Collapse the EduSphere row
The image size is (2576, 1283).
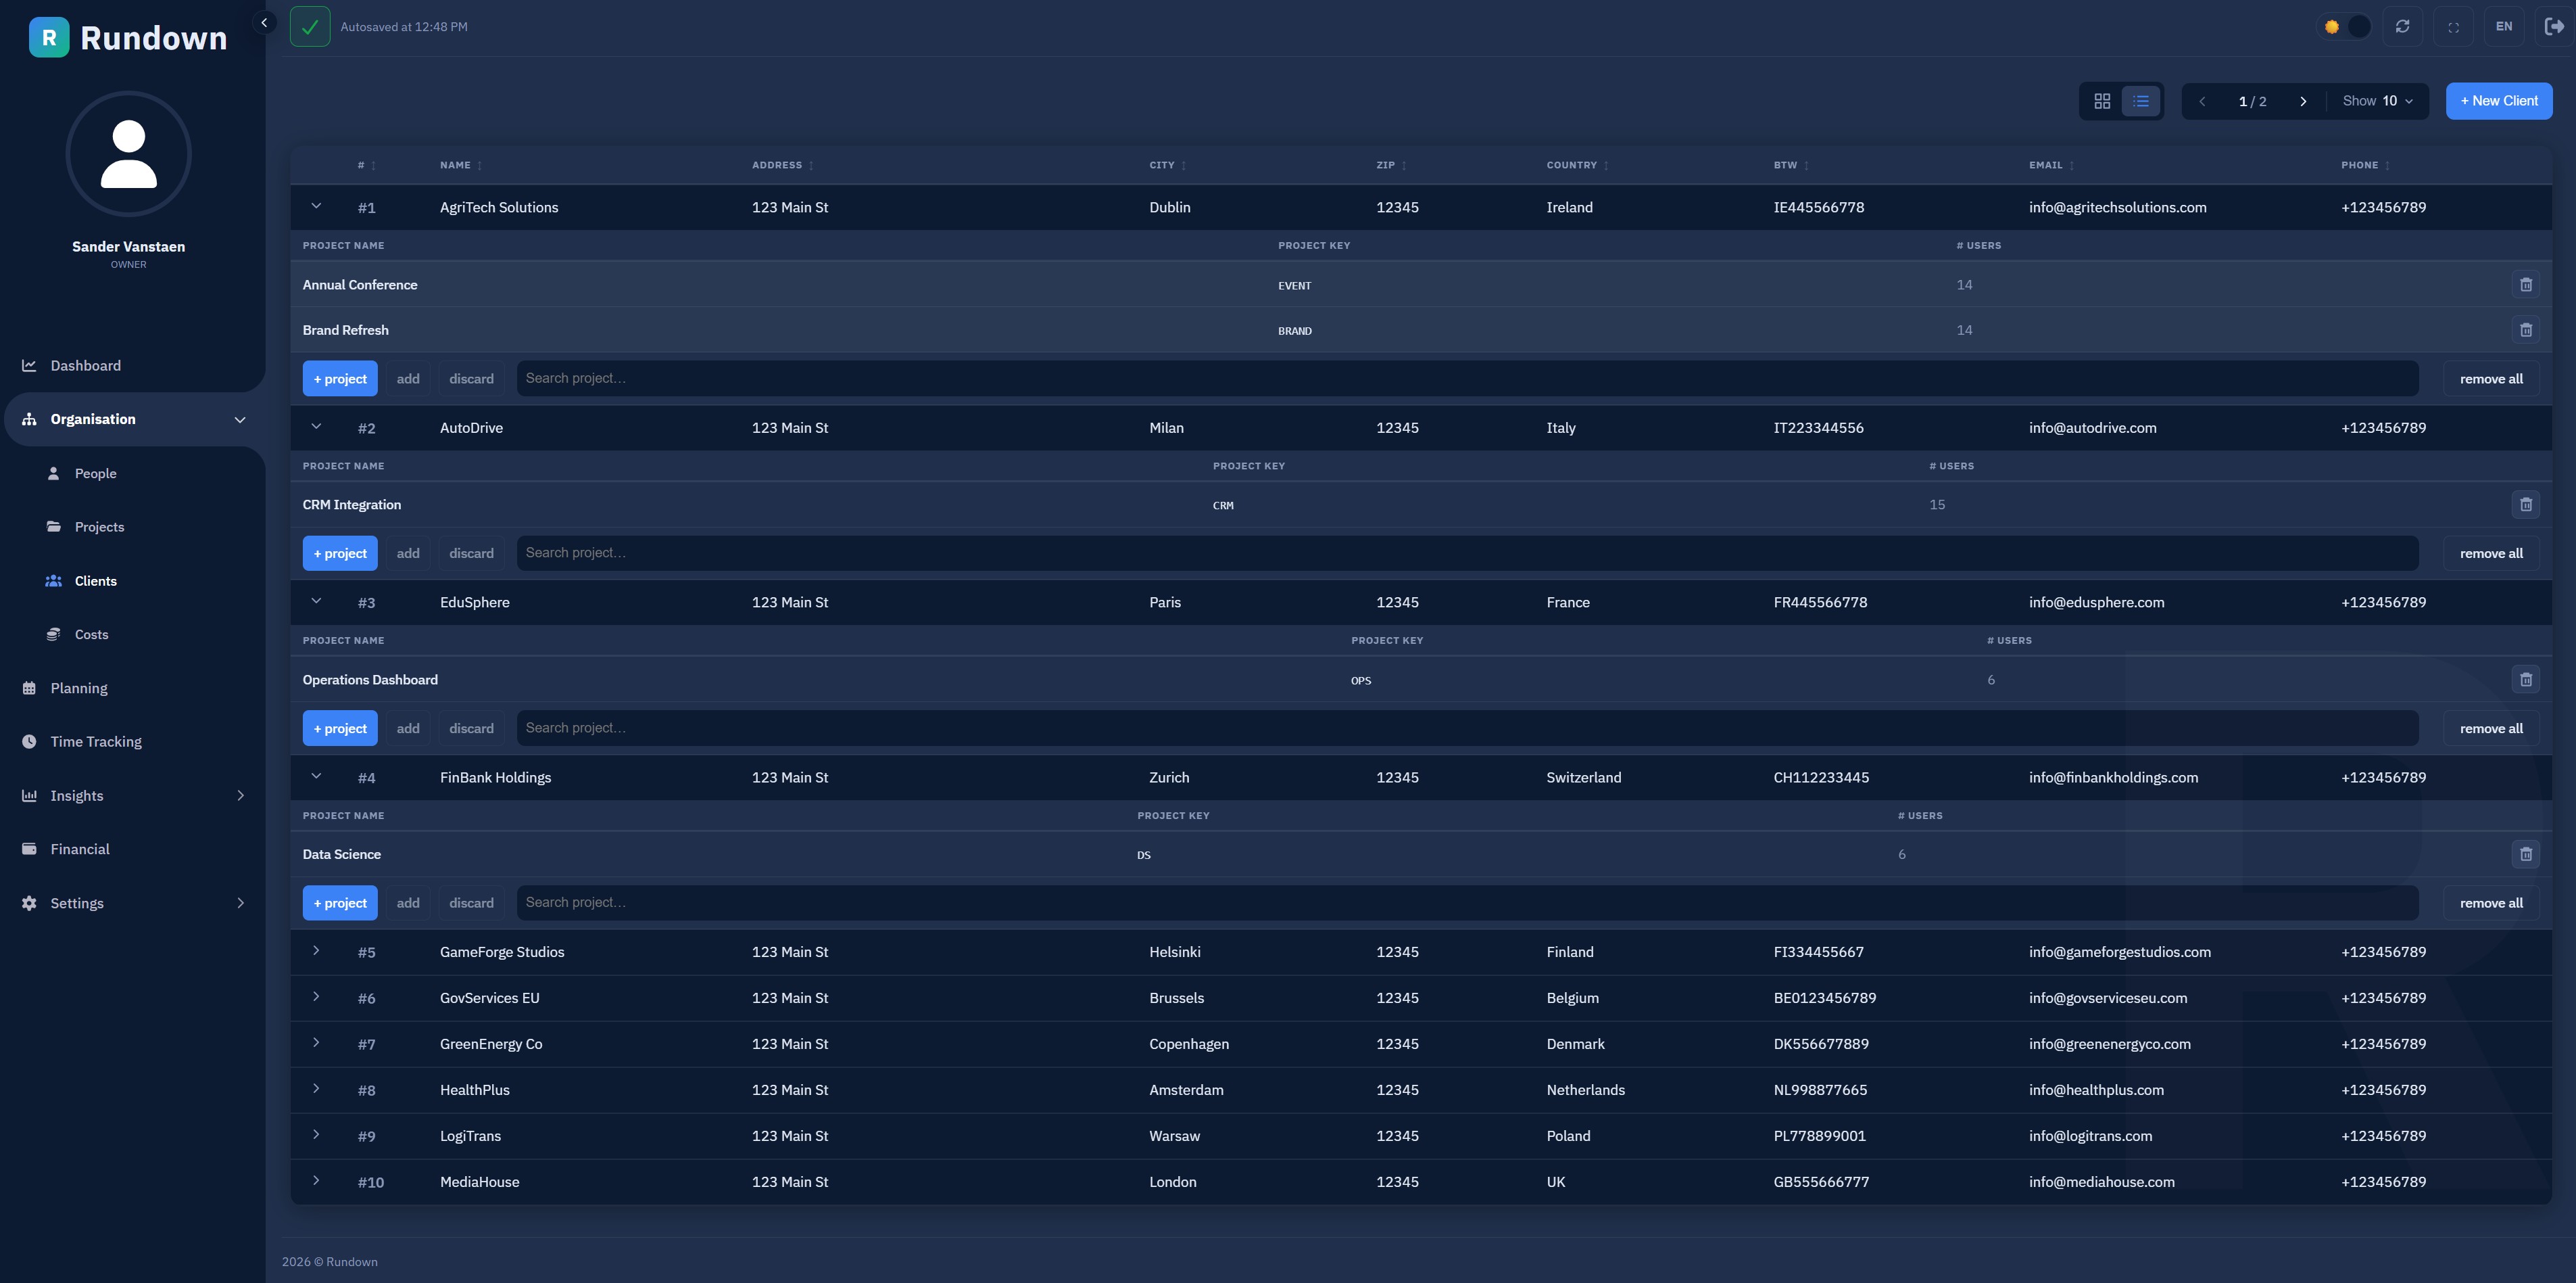[x=316, y=601]
